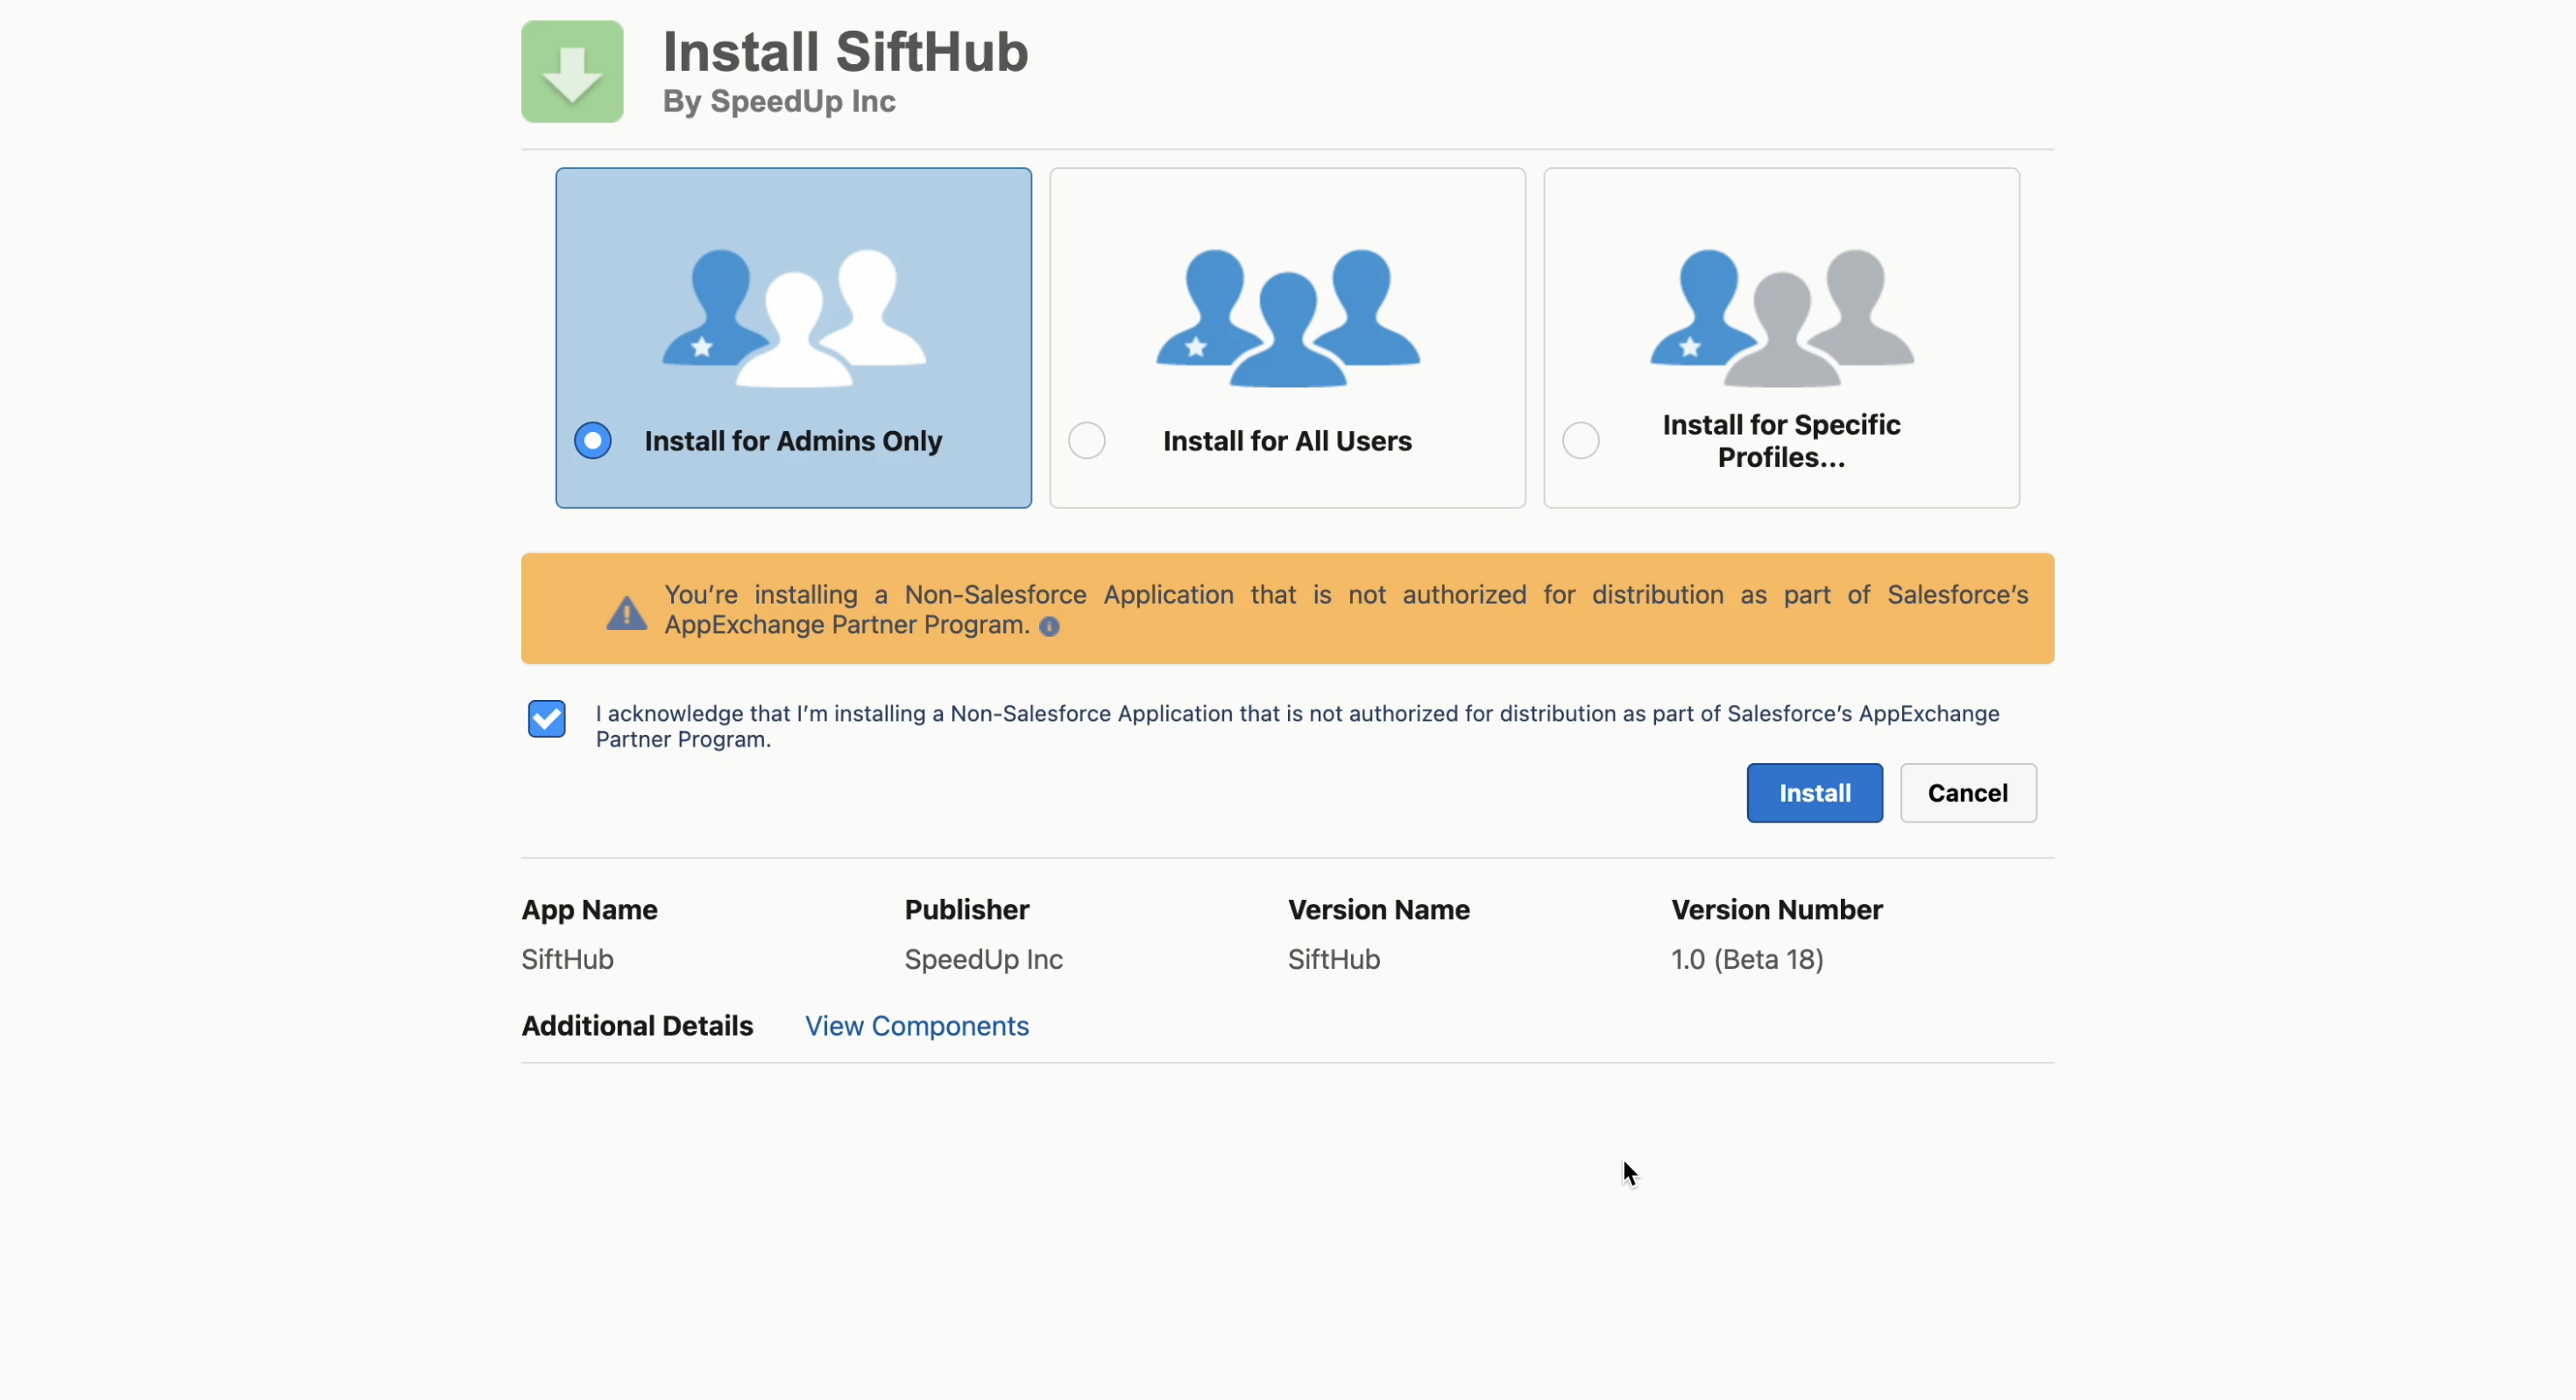
Task: Click the small info icon after Partner Program
Action: (1049, 627)
